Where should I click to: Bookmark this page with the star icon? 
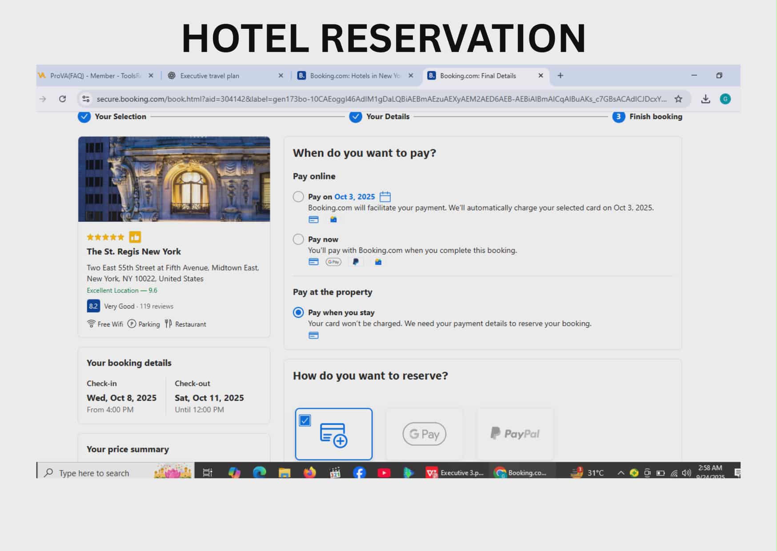pos(678,99)
